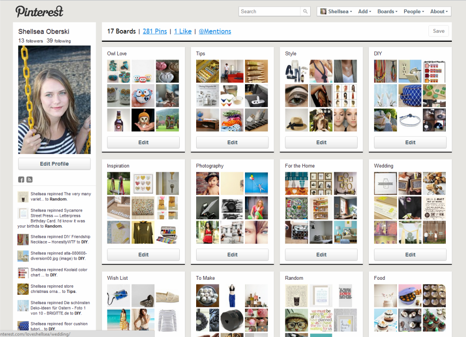Screen dimensions: 466x337
Task: Open the silver ornaments thumbnail in To Make
Action: click(207, 296)
